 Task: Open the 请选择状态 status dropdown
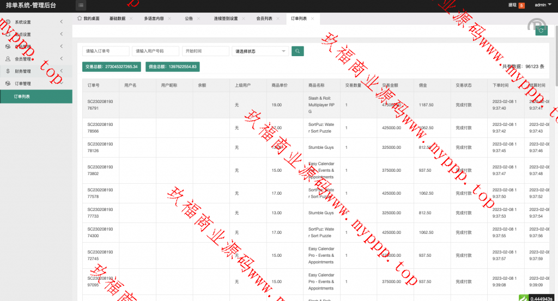260,51
